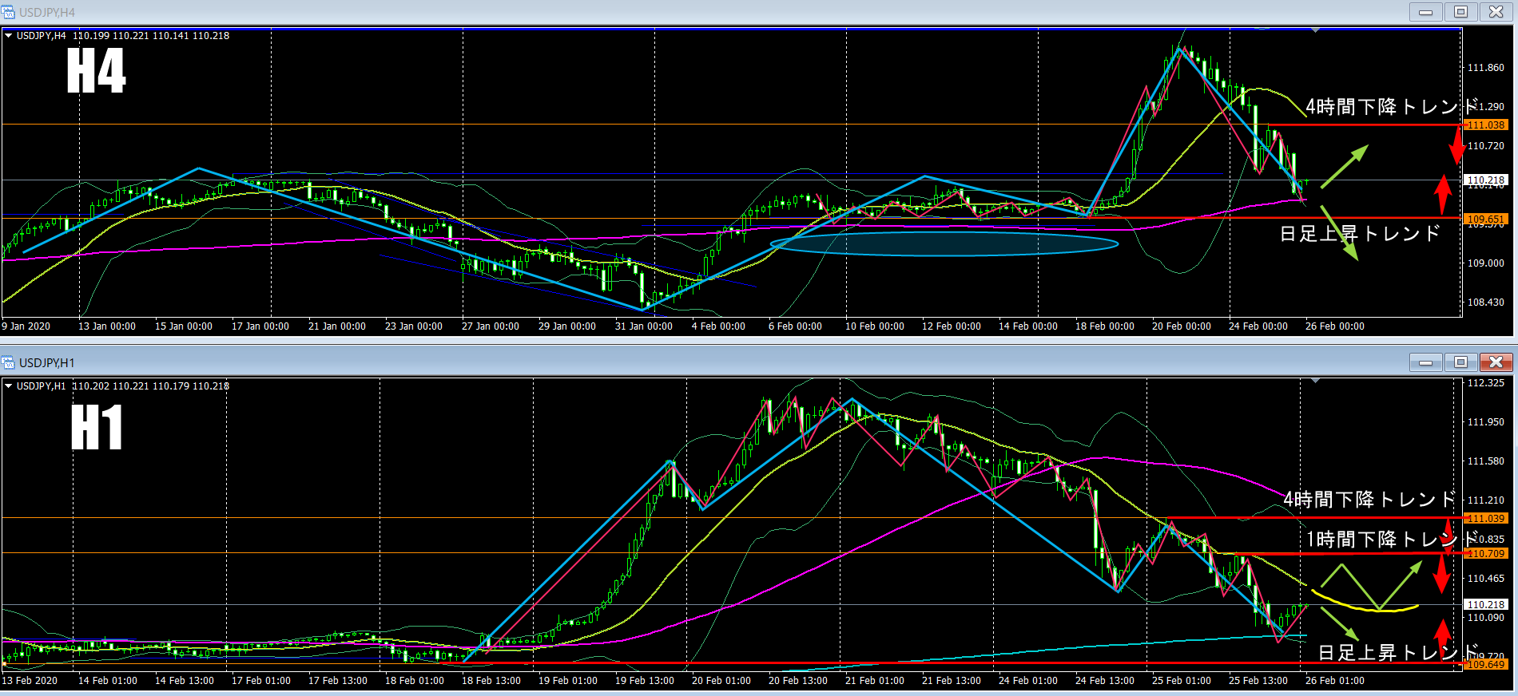Grab the chart shift marker in H1 chart
Viewport: 1518px width, 696px height.
1315,381
